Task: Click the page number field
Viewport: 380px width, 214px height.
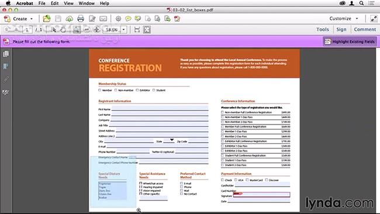Action: (27, 30)
